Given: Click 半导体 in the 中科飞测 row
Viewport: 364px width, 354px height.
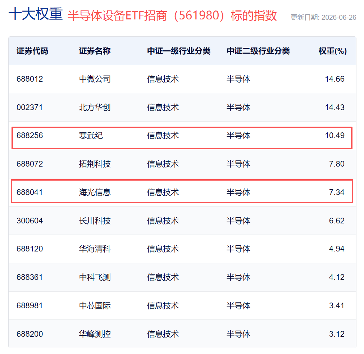Looking at the screenshot, I should (238, 277).
